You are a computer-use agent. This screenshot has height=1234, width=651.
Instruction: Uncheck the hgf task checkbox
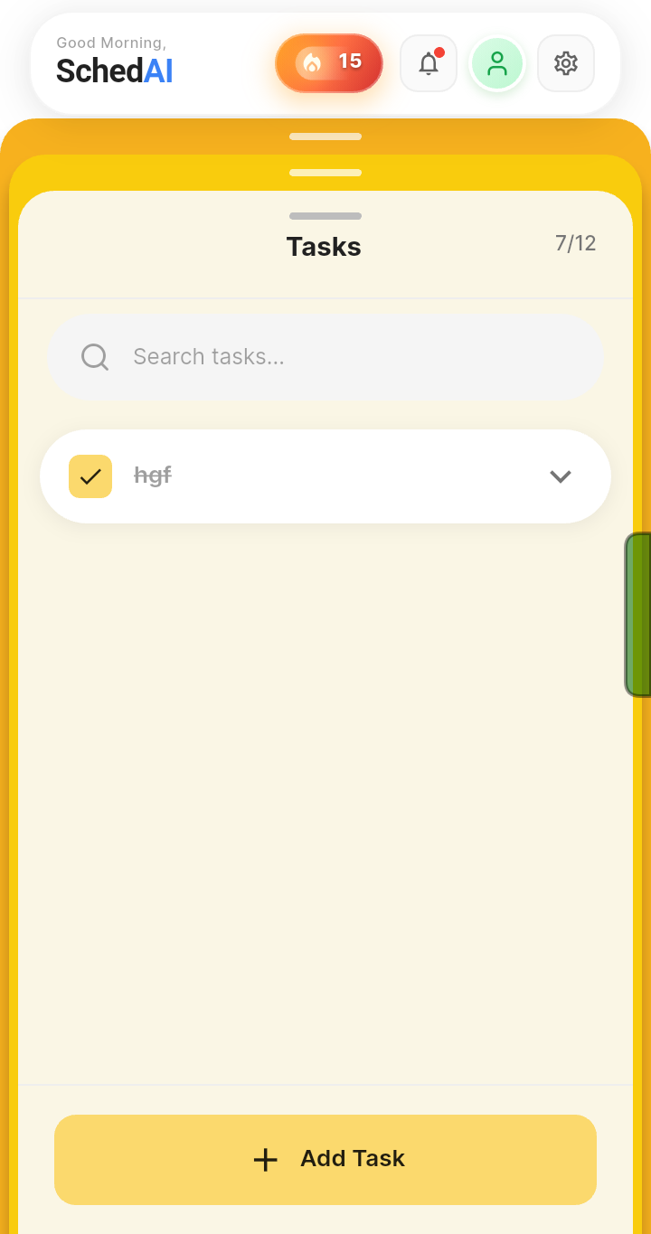(x=90, y=476)
